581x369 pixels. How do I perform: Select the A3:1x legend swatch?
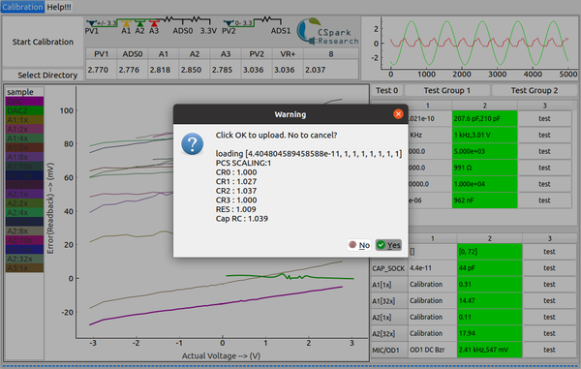pos(25,268)
